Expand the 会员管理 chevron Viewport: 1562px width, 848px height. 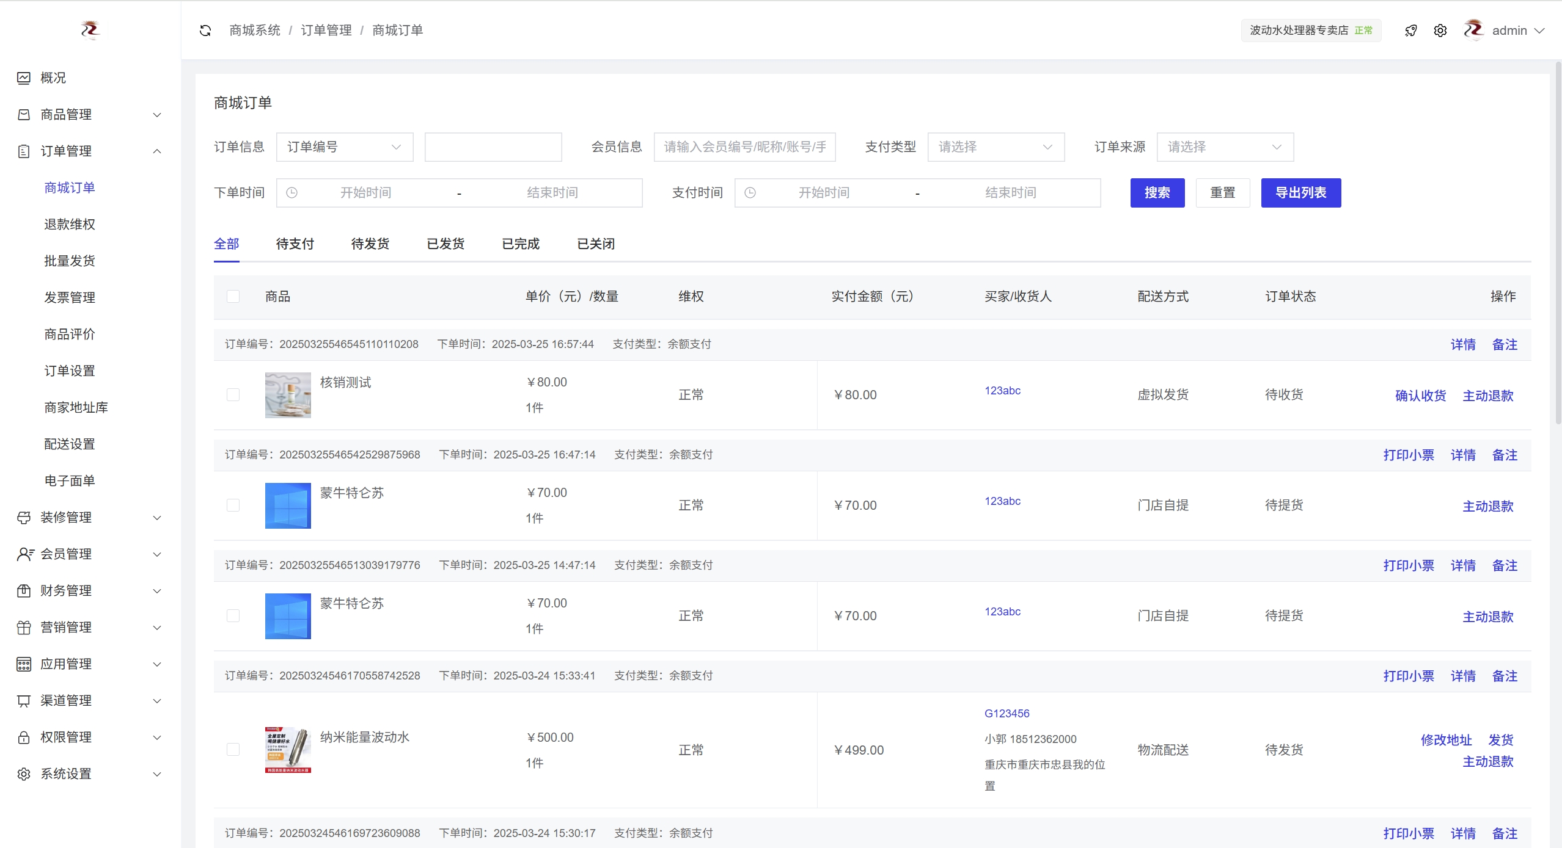pos(157,554)
